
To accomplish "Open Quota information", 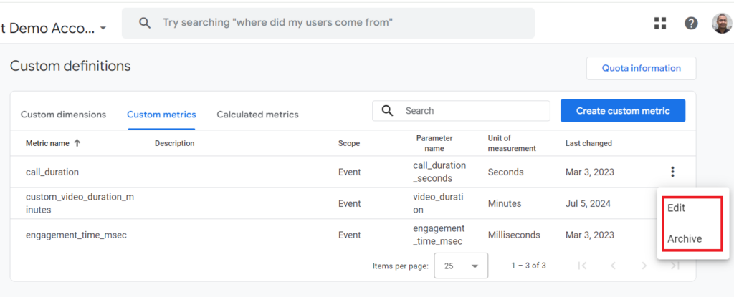I will click(x=642, y=68).
